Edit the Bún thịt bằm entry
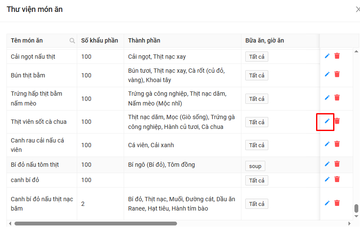The image size is (360, 228). click(x=327, y=74)
